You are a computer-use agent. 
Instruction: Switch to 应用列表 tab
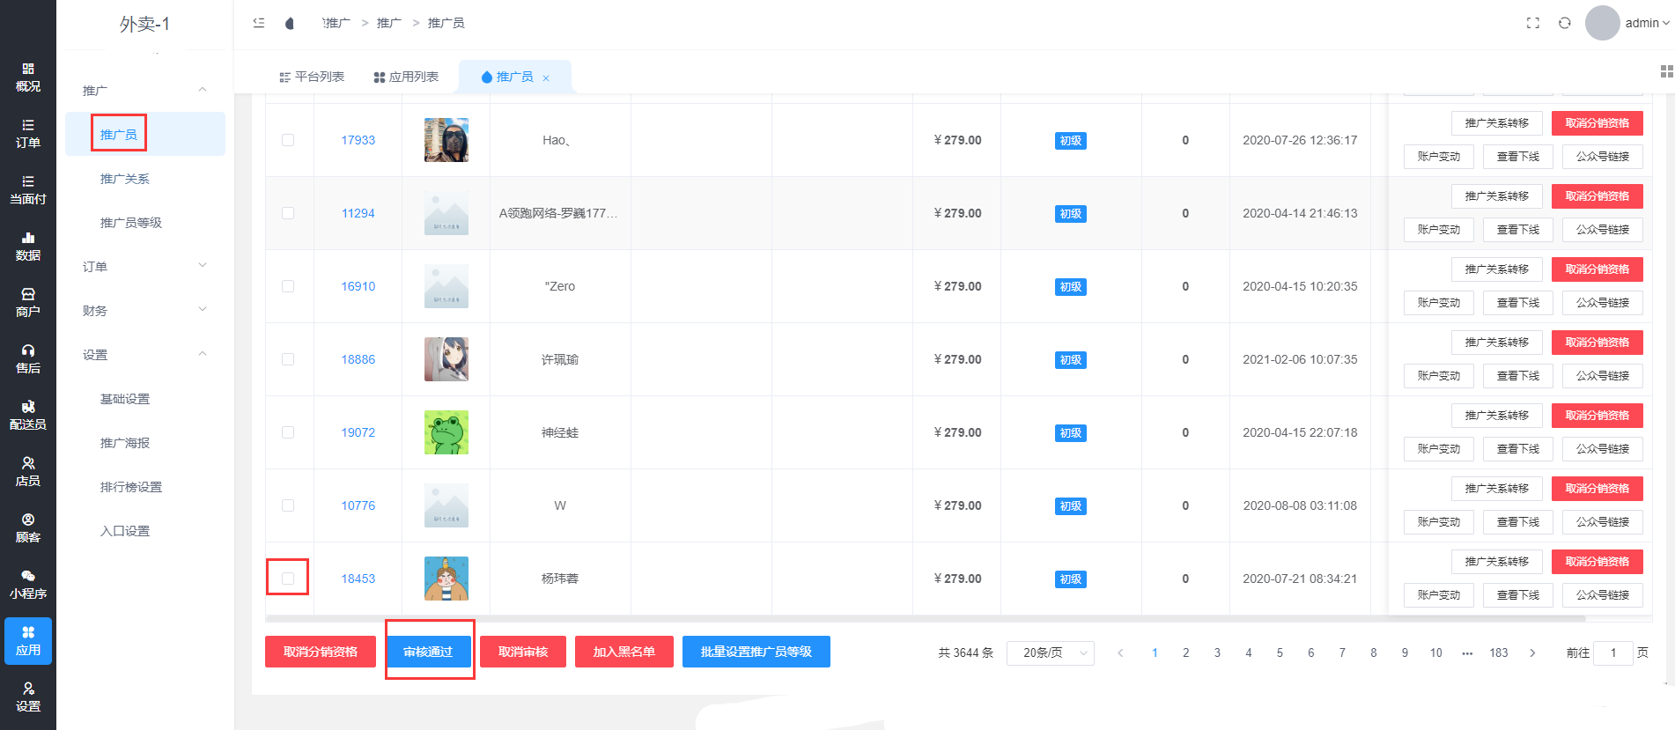[406, 77]
